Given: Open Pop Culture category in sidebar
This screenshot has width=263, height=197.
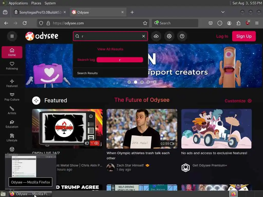Looking at the screenshot, I should click(12, 97).
